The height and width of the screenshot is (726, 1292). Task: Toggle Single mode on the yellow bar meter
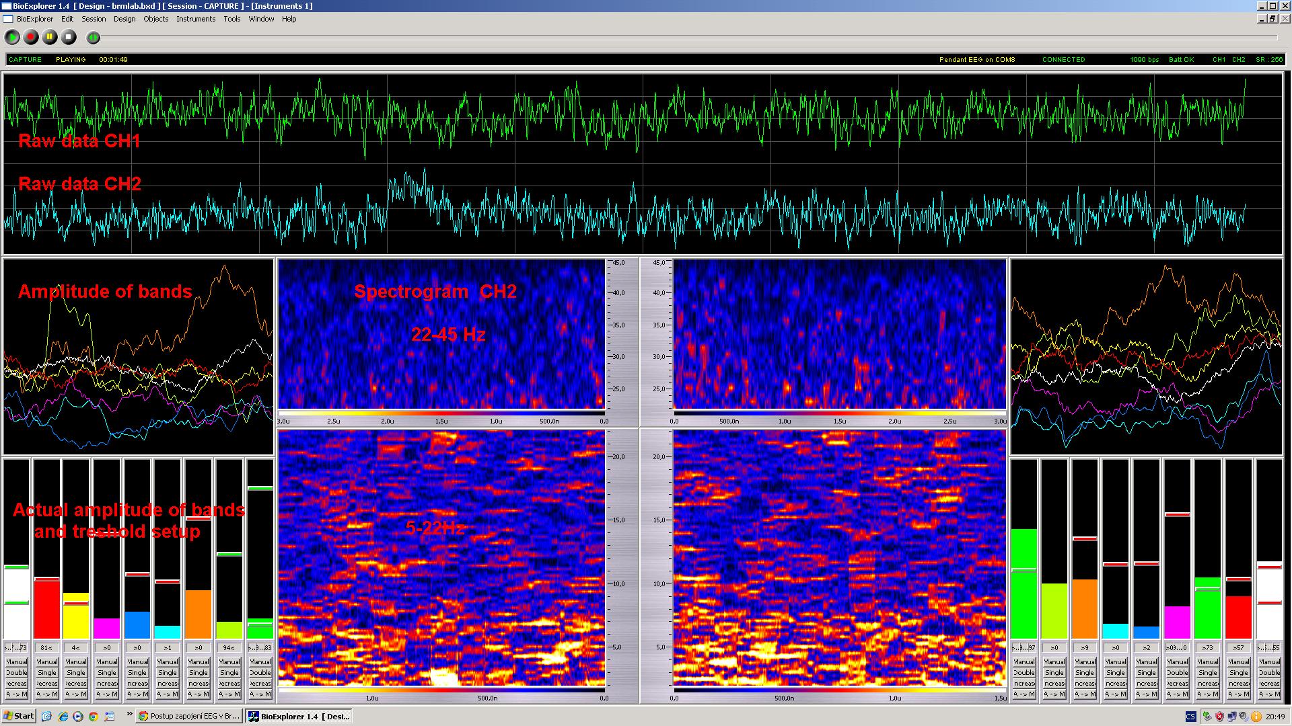click(x=76, y=673)
